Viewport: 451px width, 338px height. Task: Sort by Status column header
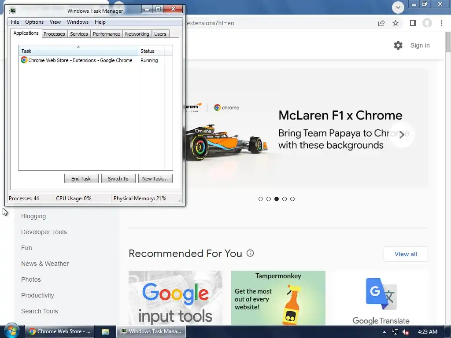tap(152, 51)
